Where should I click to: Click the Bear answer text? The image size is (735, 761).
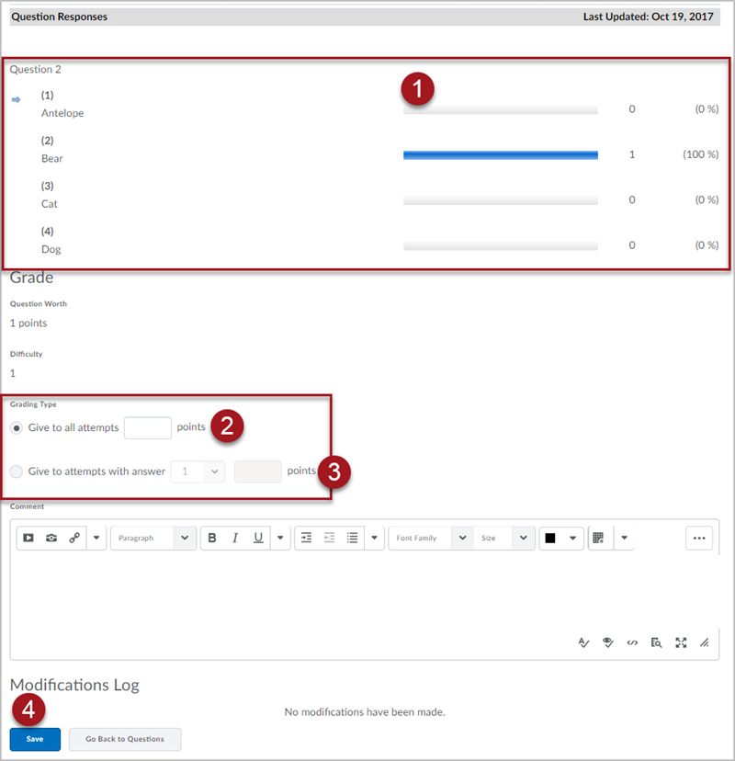[x=52, y=159]
